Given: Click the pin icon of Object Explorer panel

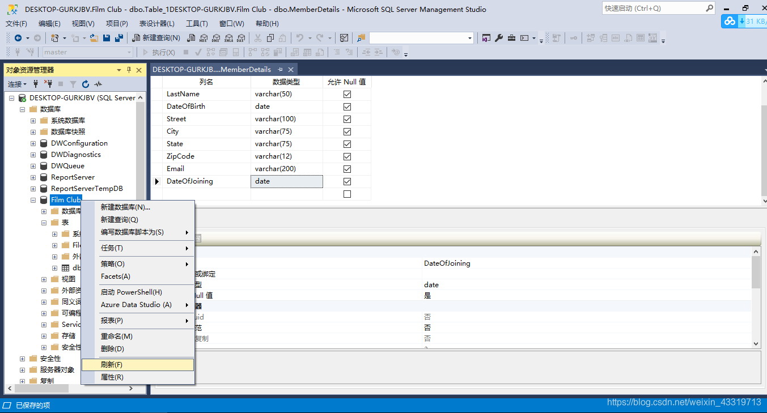Looking at the screenshot, I should pyautogui.click(x=129, y=70).
